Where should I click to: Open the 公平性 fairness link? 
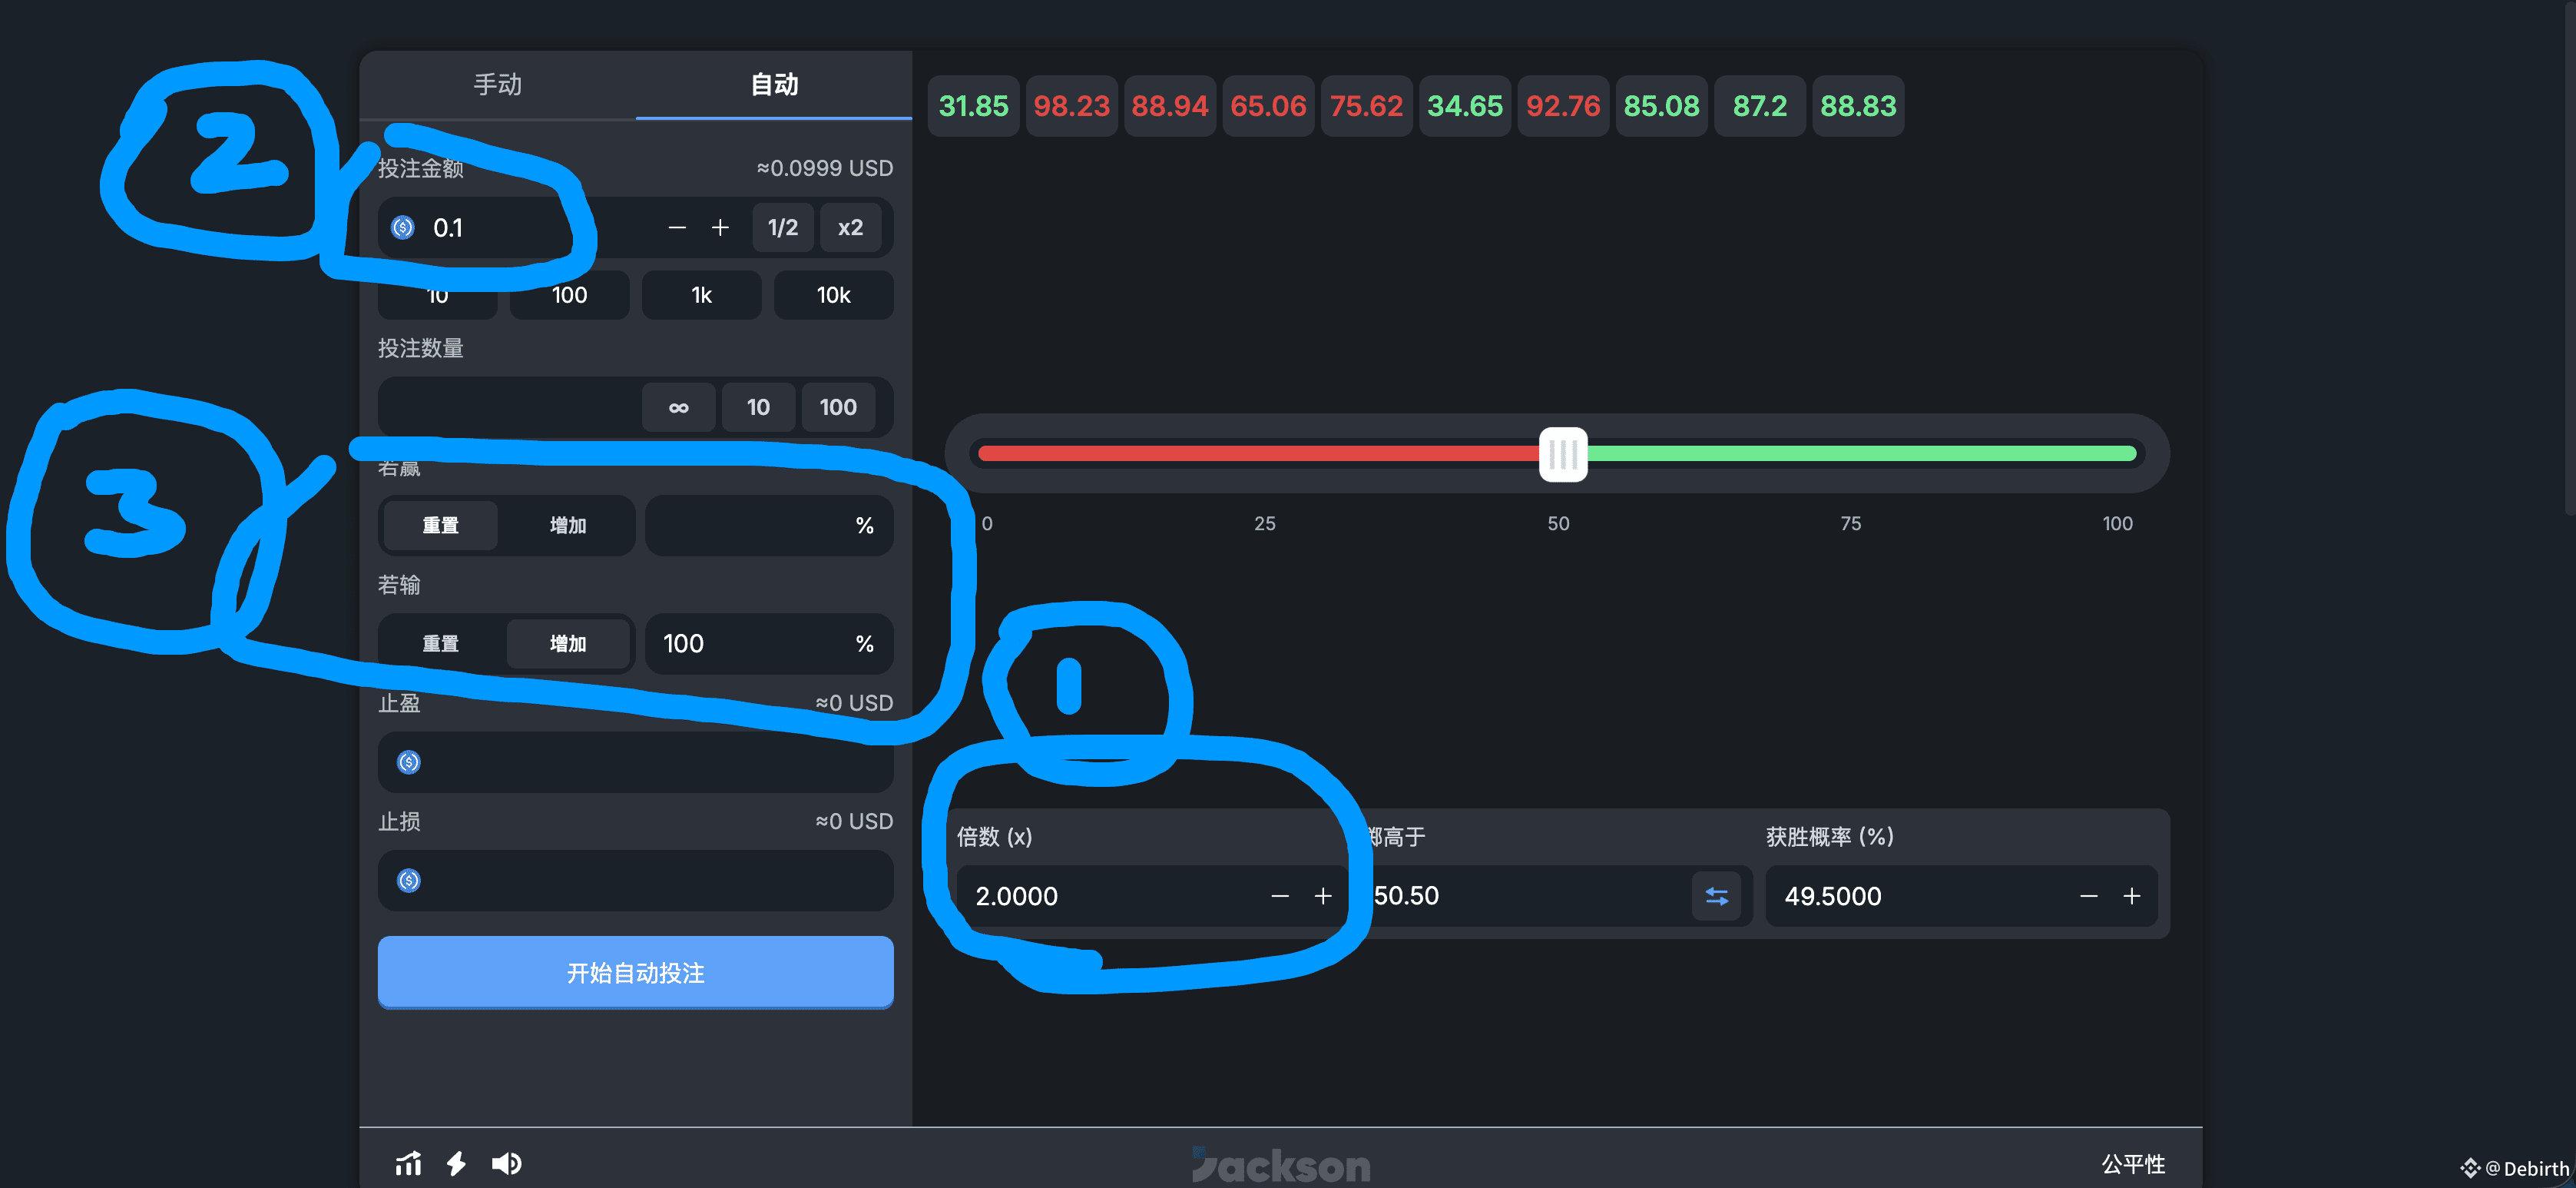click(x=2132, y=1163)
